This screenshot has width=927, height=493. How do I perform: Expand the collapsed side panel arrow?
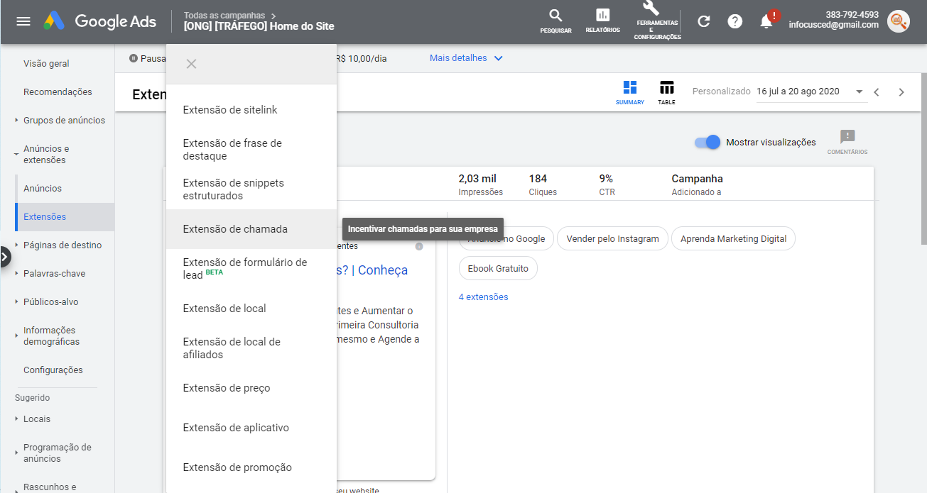click(x=5, y=256)
